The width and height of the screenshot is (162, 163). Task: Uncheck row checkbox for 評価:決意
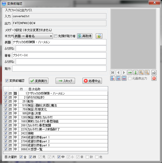pyautogui.click(x=6, y=113)
